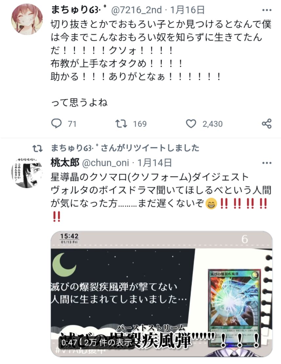The image size is (281, 364).
Task: Open the @chun_oni handle link
Action: 105,163
